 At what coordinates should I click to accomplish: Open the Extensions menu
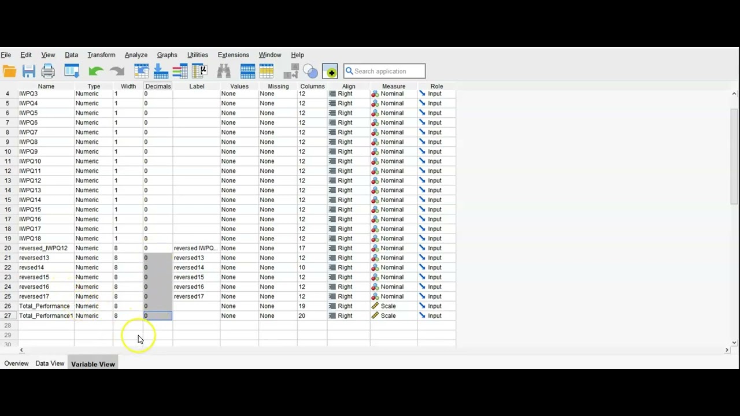(x=233, y=55)
